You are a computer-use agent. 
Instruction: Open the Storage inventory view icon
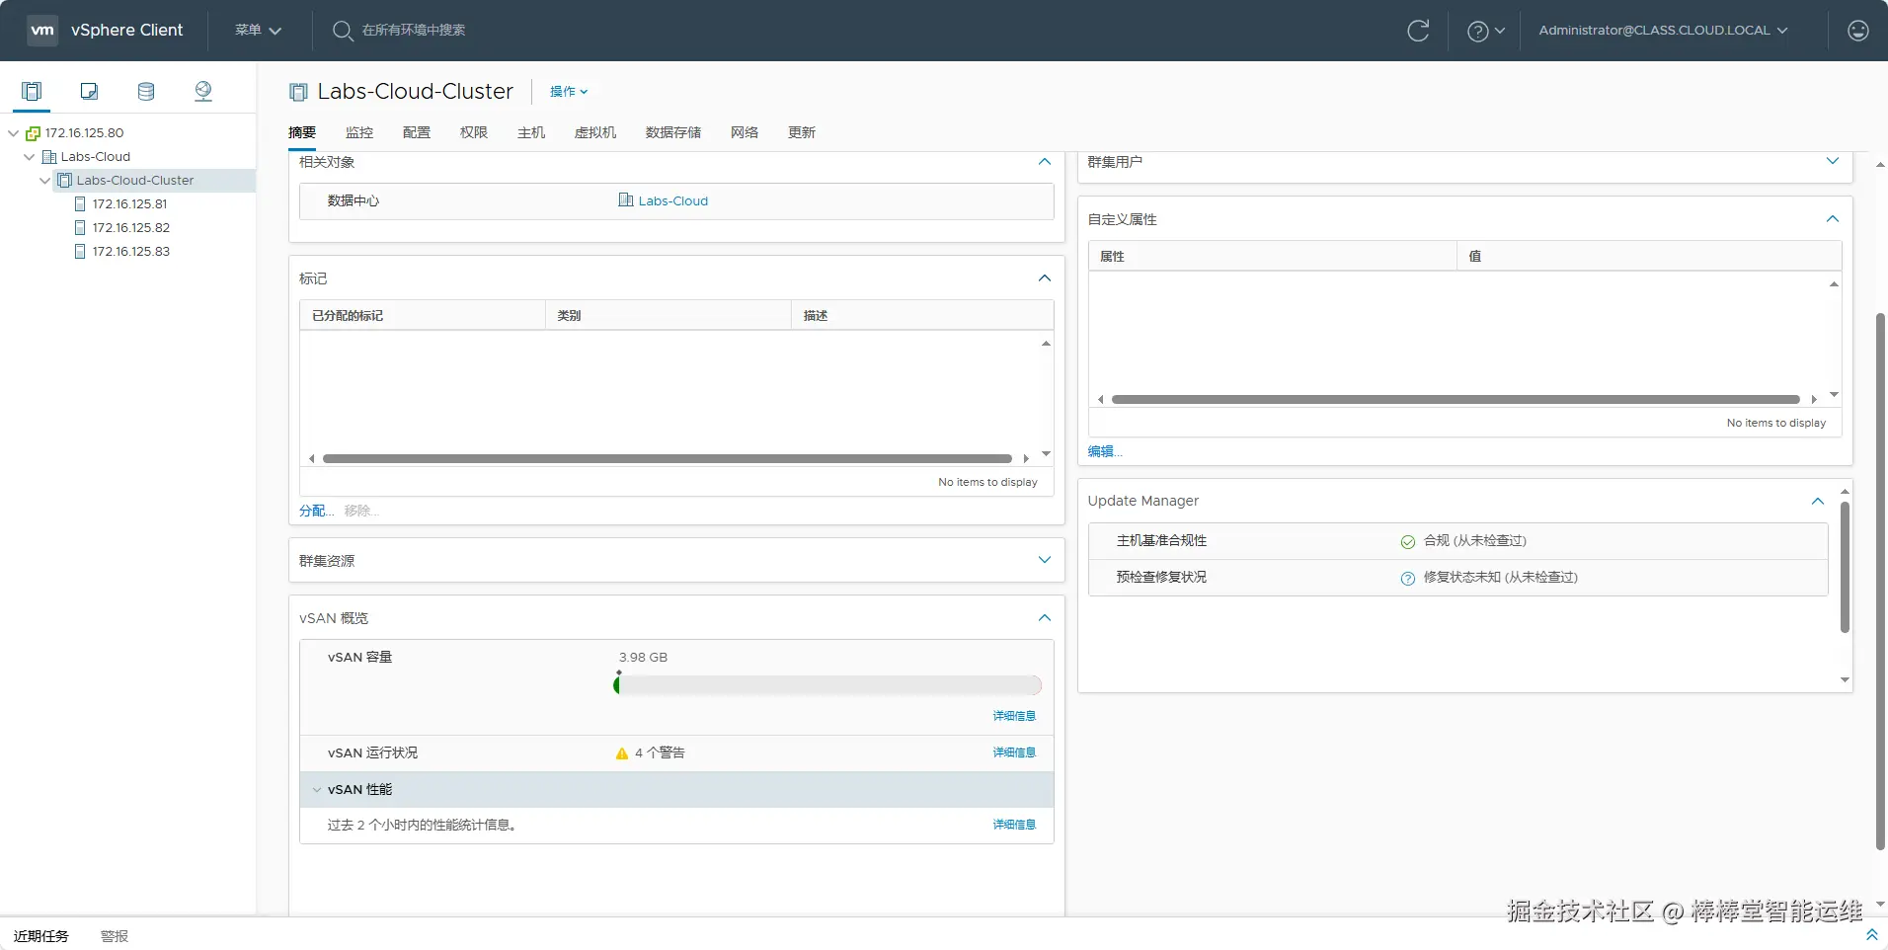point(146,92)
